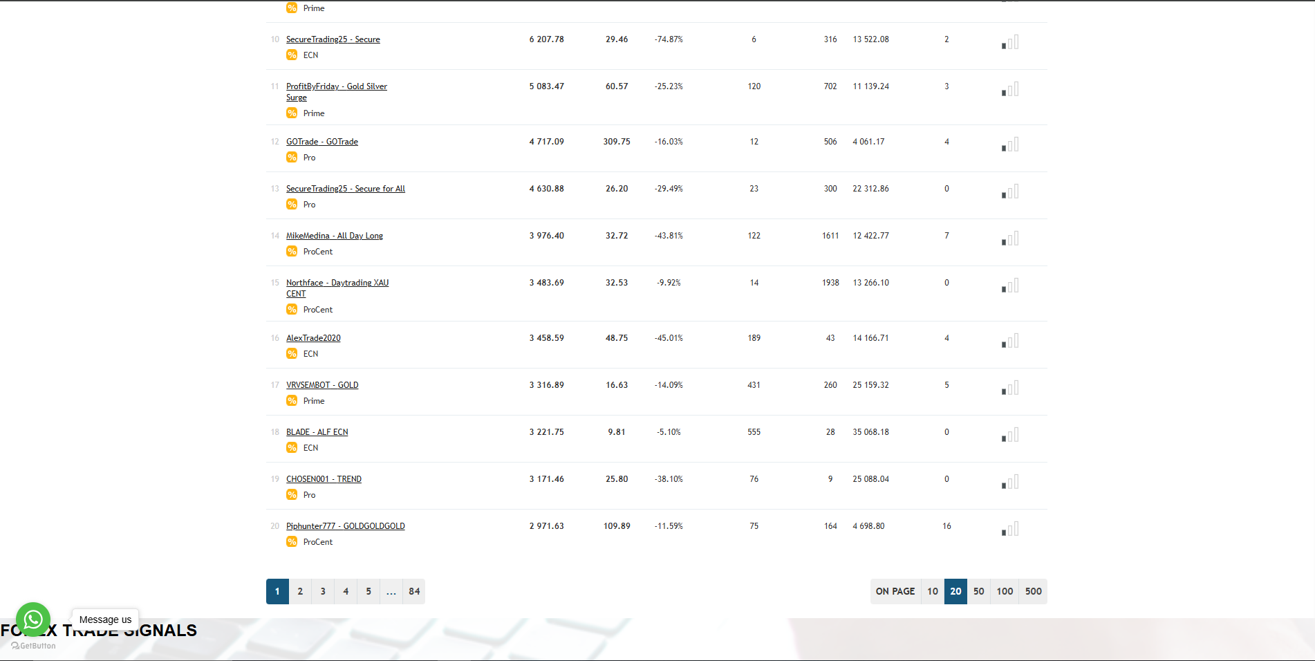The width and height of the screenshot is (1315, 661).
Task: Click percent badge under MikeMedina - All Day Long
Action: coord(292,252)
